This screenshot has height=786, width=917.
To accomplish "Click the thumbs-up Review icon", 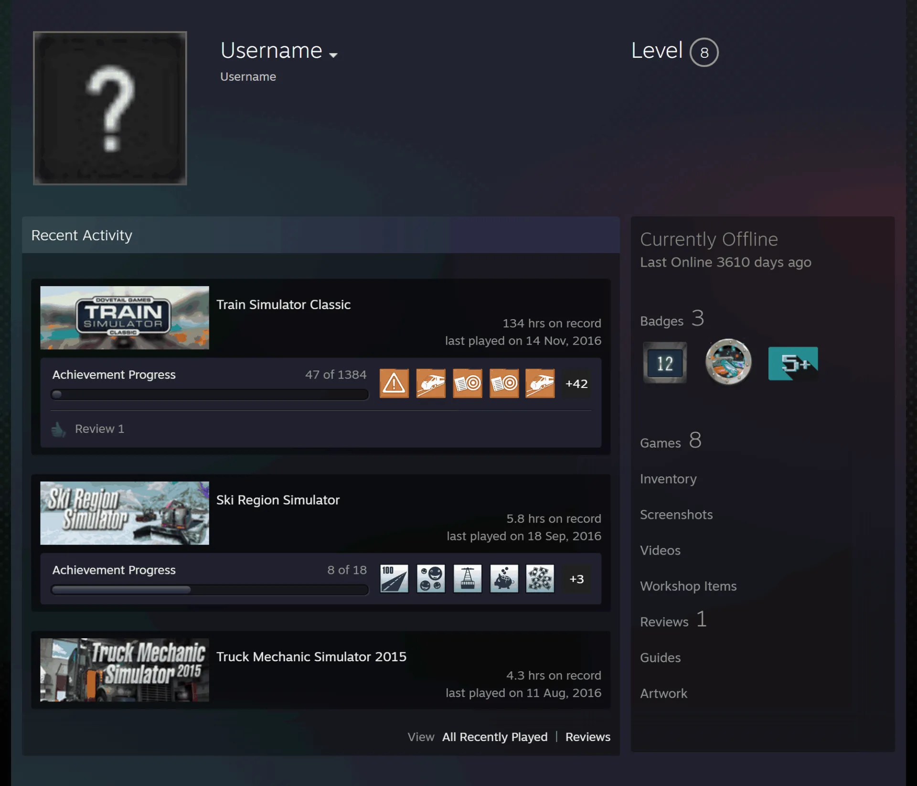I will tap(58, 429).
